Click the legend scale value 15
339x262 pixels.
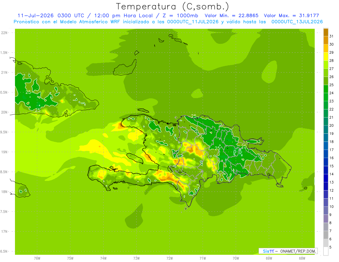click(331, 166)
